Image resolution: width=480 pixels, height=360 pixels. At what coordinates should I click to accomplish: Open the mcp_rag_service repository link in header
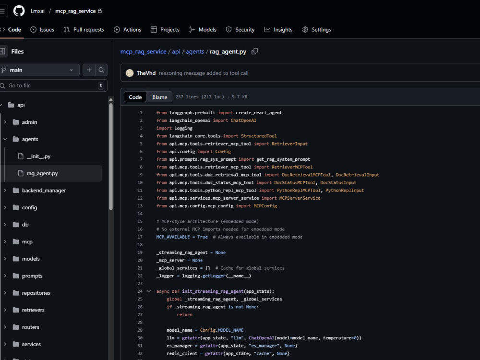pos(75,11)
